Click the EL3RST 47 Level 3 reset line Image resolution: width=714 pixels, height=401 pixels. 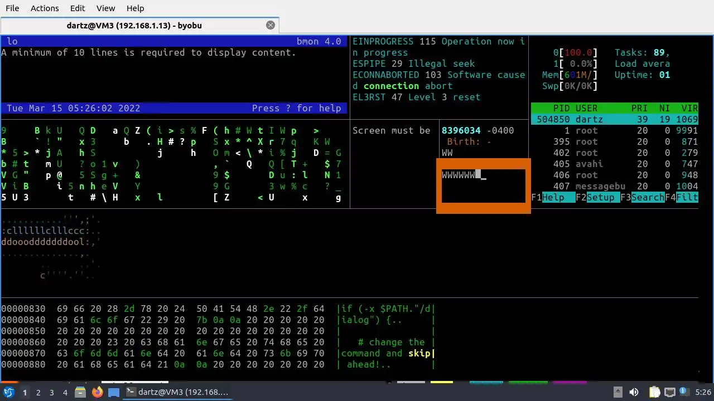(416, 97)
